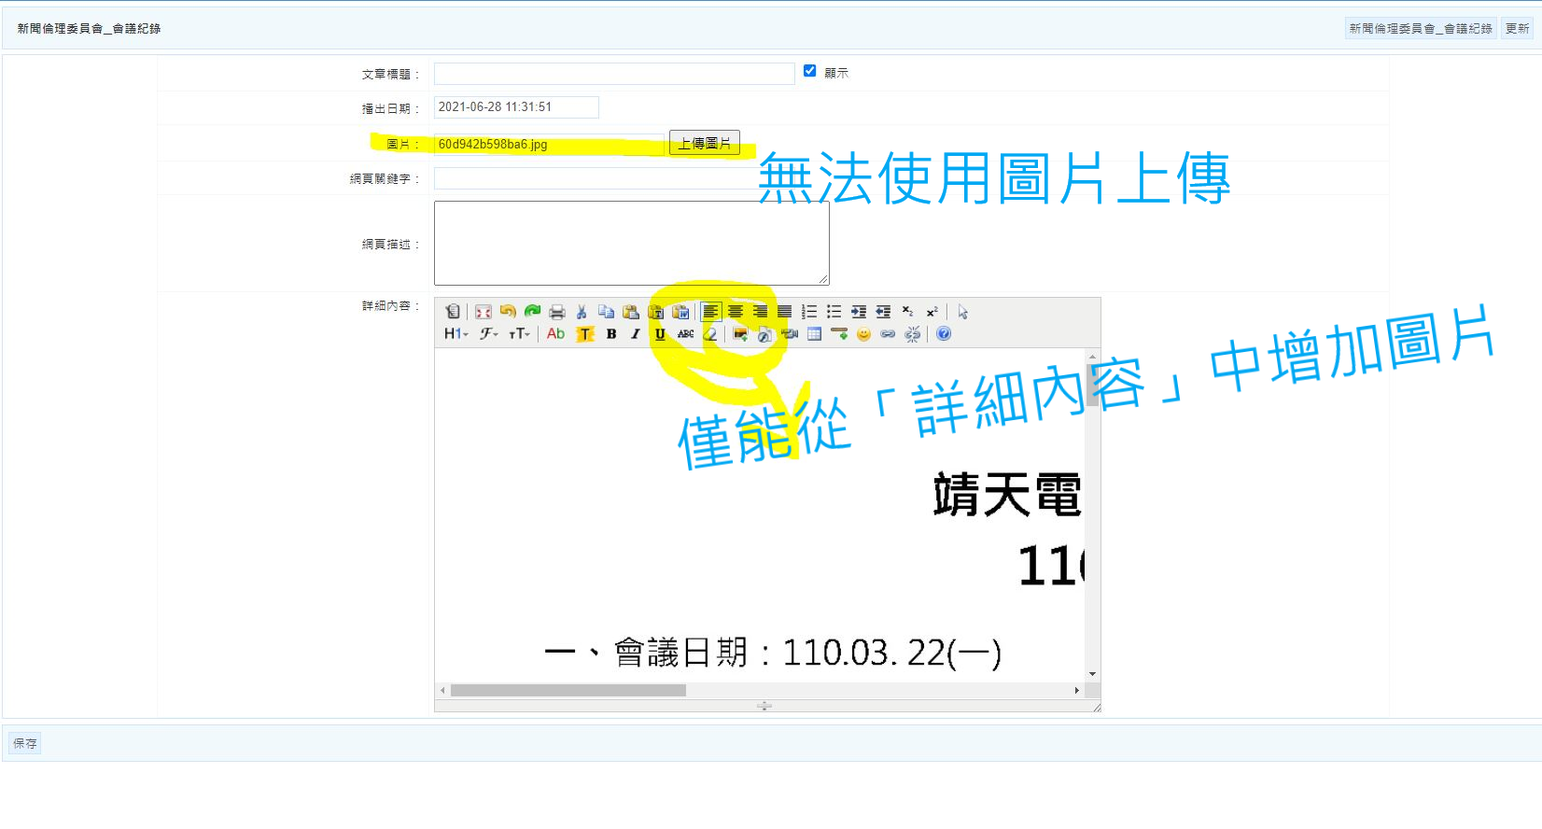Insert an emoticon with the smiley icon

tap(863, 334)
